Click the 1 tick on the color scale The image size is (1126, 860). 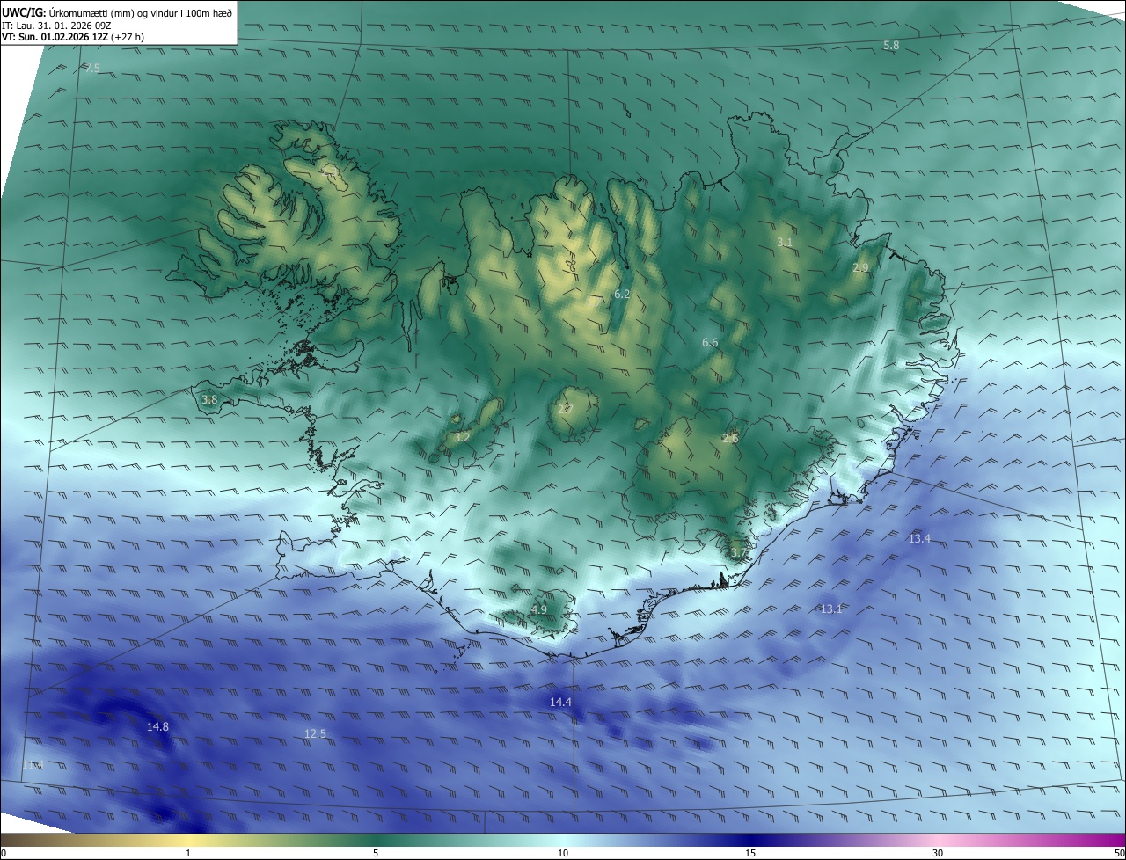click(188, 853)
